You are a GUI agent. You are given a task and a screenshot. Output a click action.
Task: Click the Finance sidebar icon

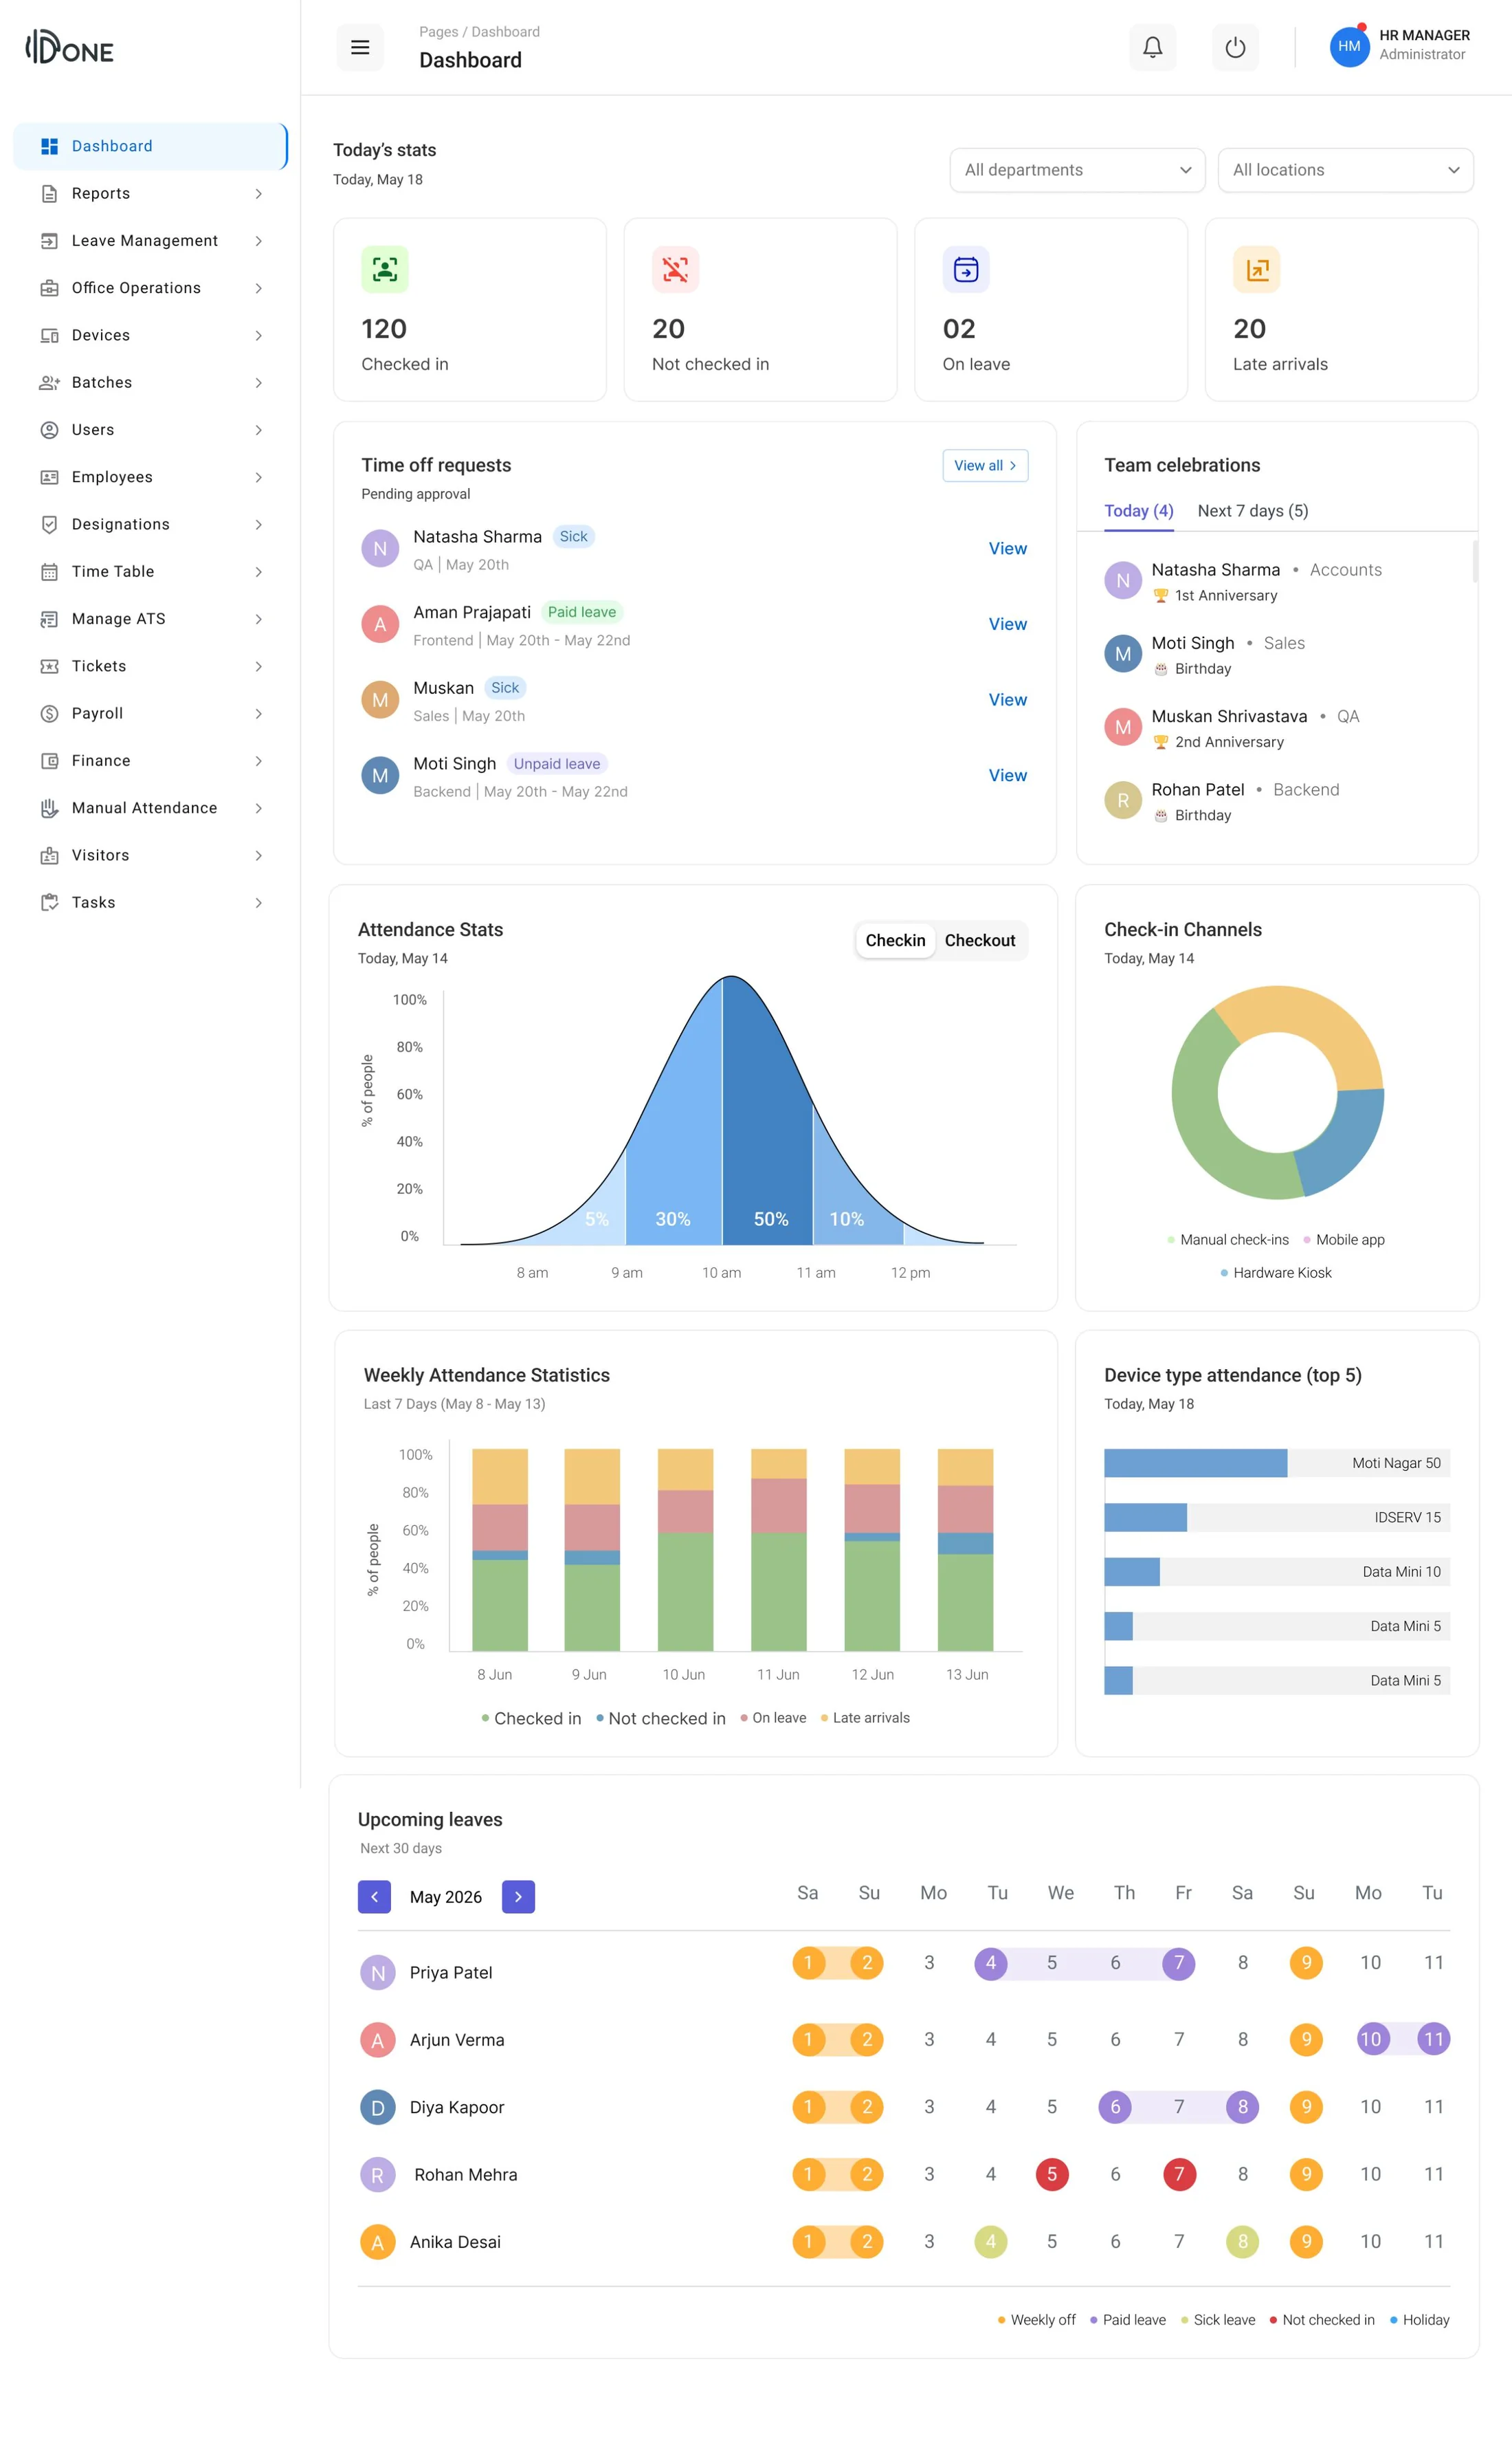click(49, 761)
